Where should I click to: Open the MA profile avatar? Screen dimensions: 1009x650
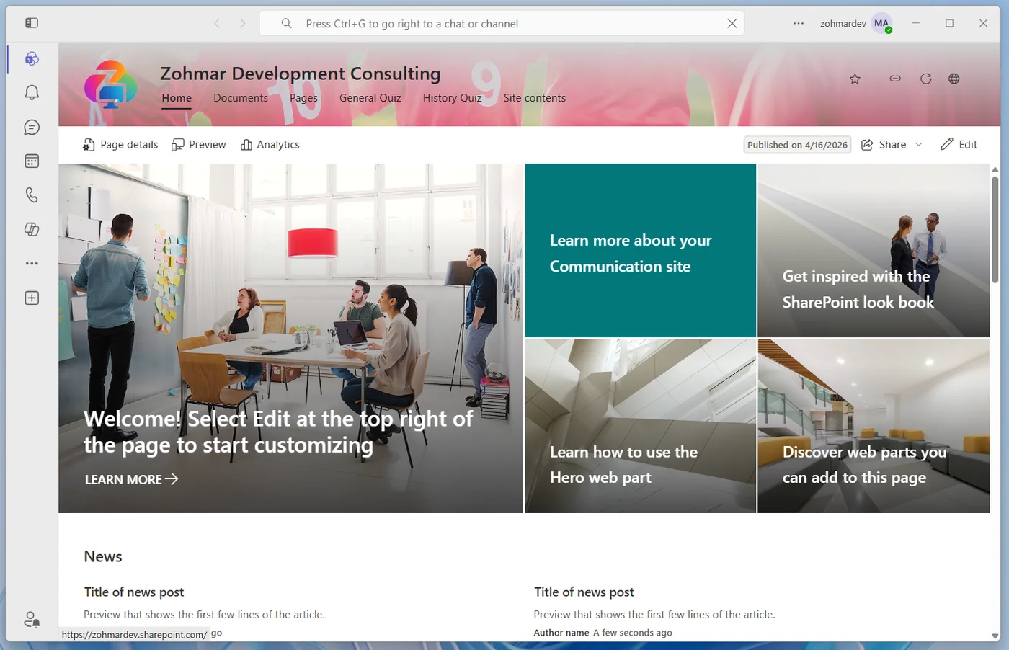tap(882, 24)
